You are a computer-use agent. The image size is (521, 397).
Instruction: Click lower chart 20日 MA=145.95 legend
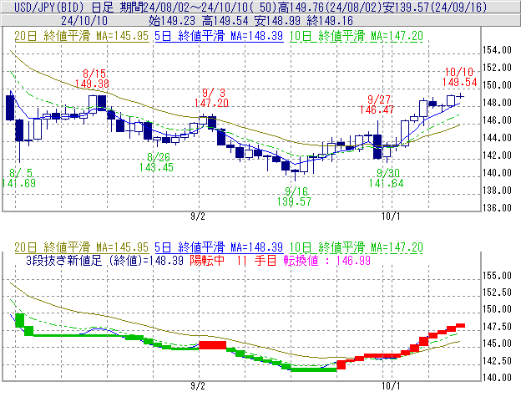pos(82,247)
